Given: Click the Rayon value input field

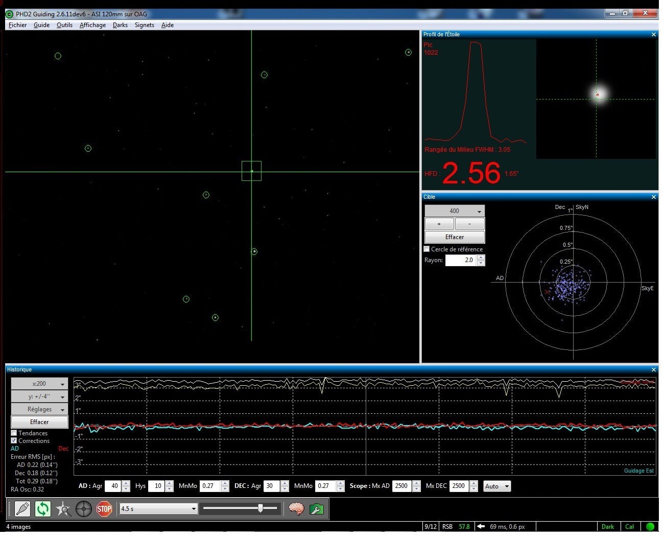Looking at the screenshot, I should point(460,260).
